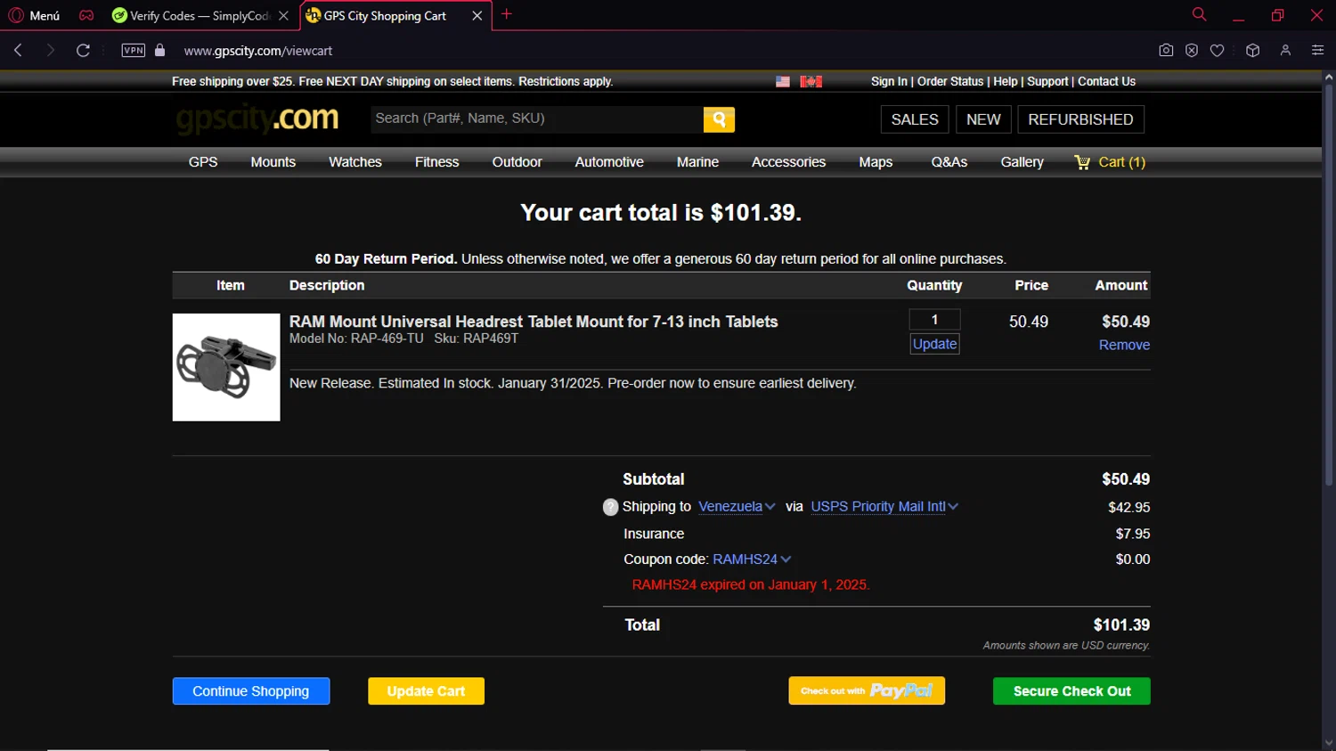Viewport: 1336px width, 751px height.
Task: Open a new browser tab
Action: coord(507,14)
